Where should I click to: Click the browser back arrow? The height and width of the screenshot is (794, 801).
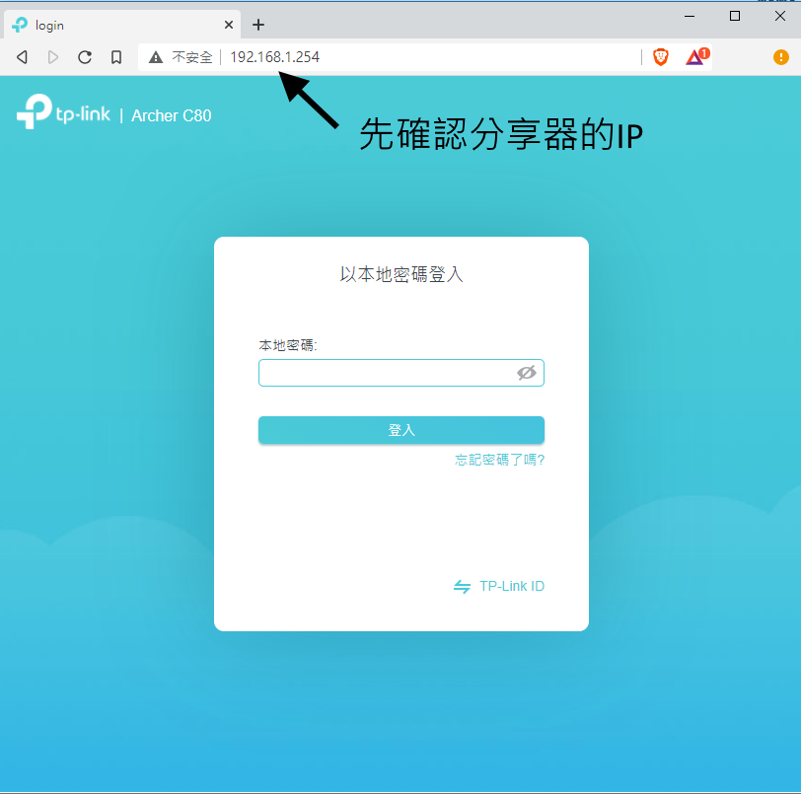22,57
